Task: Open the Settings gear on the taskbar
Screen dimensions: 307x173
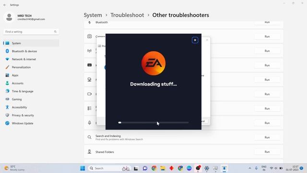Action: 207,168
